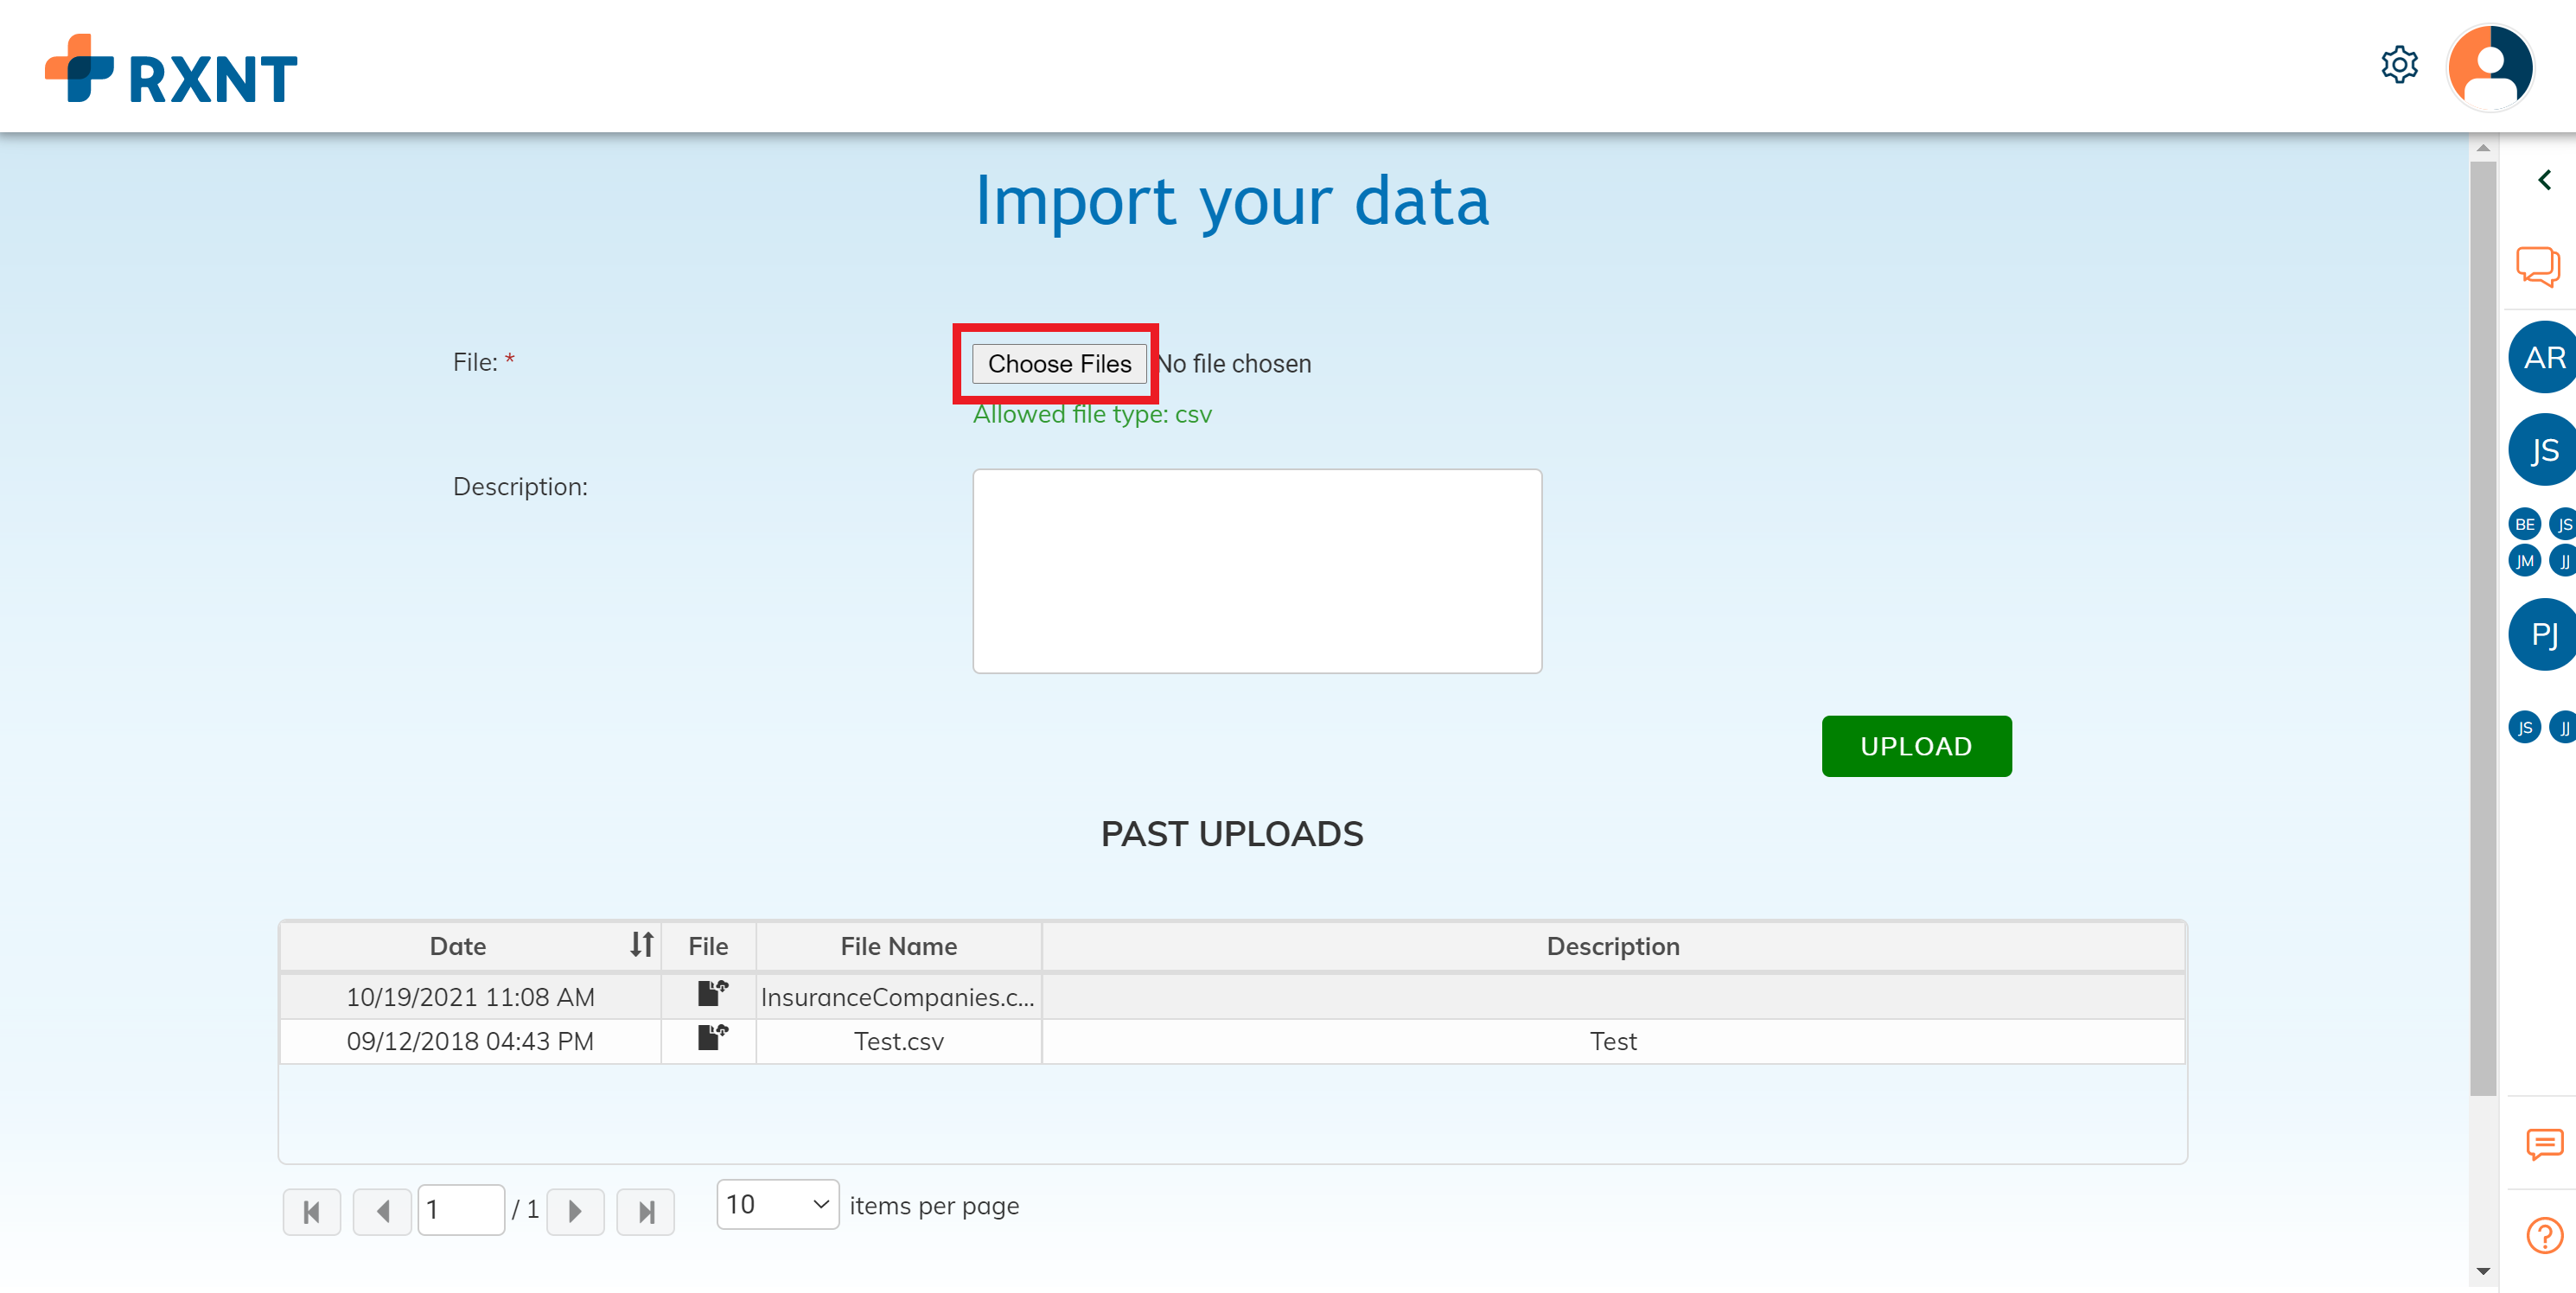Select the 09/12/2018 04:43 PM row date
The width and height of the screenshot is (2576, 1293).
pos(470,1041)
